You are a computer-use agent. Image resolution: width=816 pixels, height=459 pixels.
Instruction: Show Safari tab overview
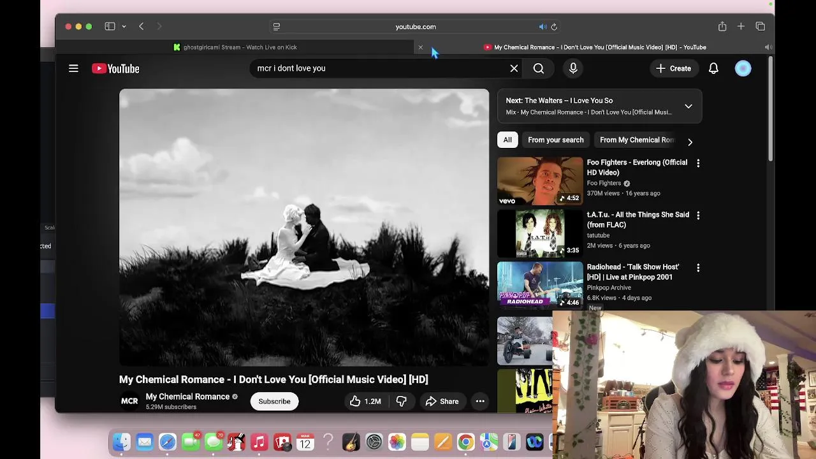click(760, 26)
